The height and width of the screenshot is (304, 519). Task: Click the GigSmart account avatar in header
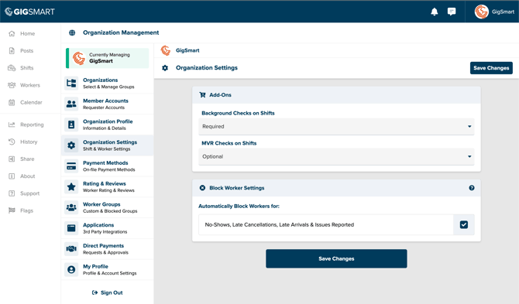[481, 12]
